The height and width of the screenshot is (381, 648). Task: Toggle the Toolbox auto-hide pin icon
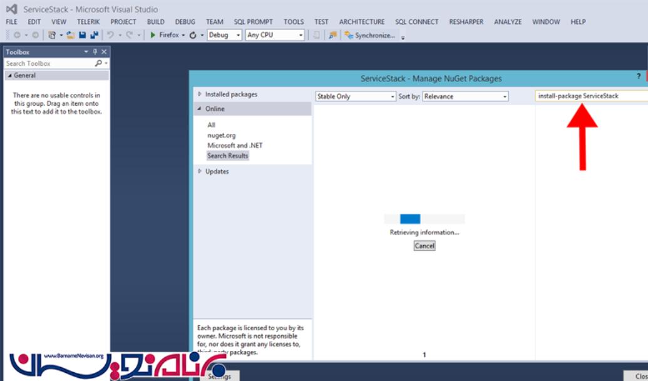point(95,51)
